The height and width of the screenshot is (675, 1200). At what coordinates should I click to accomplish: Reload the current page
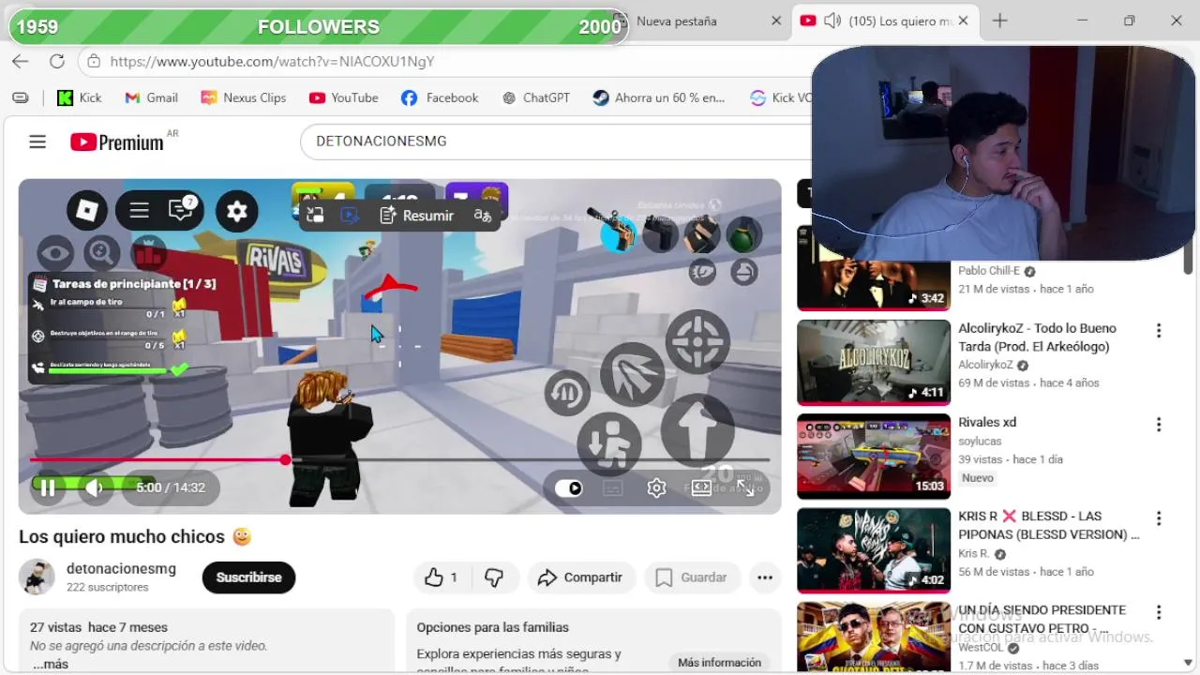[57, 61]
